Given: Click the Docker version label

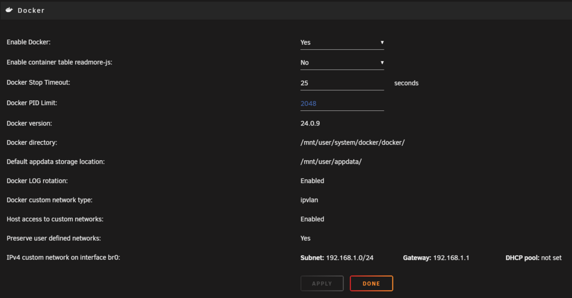Looking at the screenshot, I should pos(29,124).
